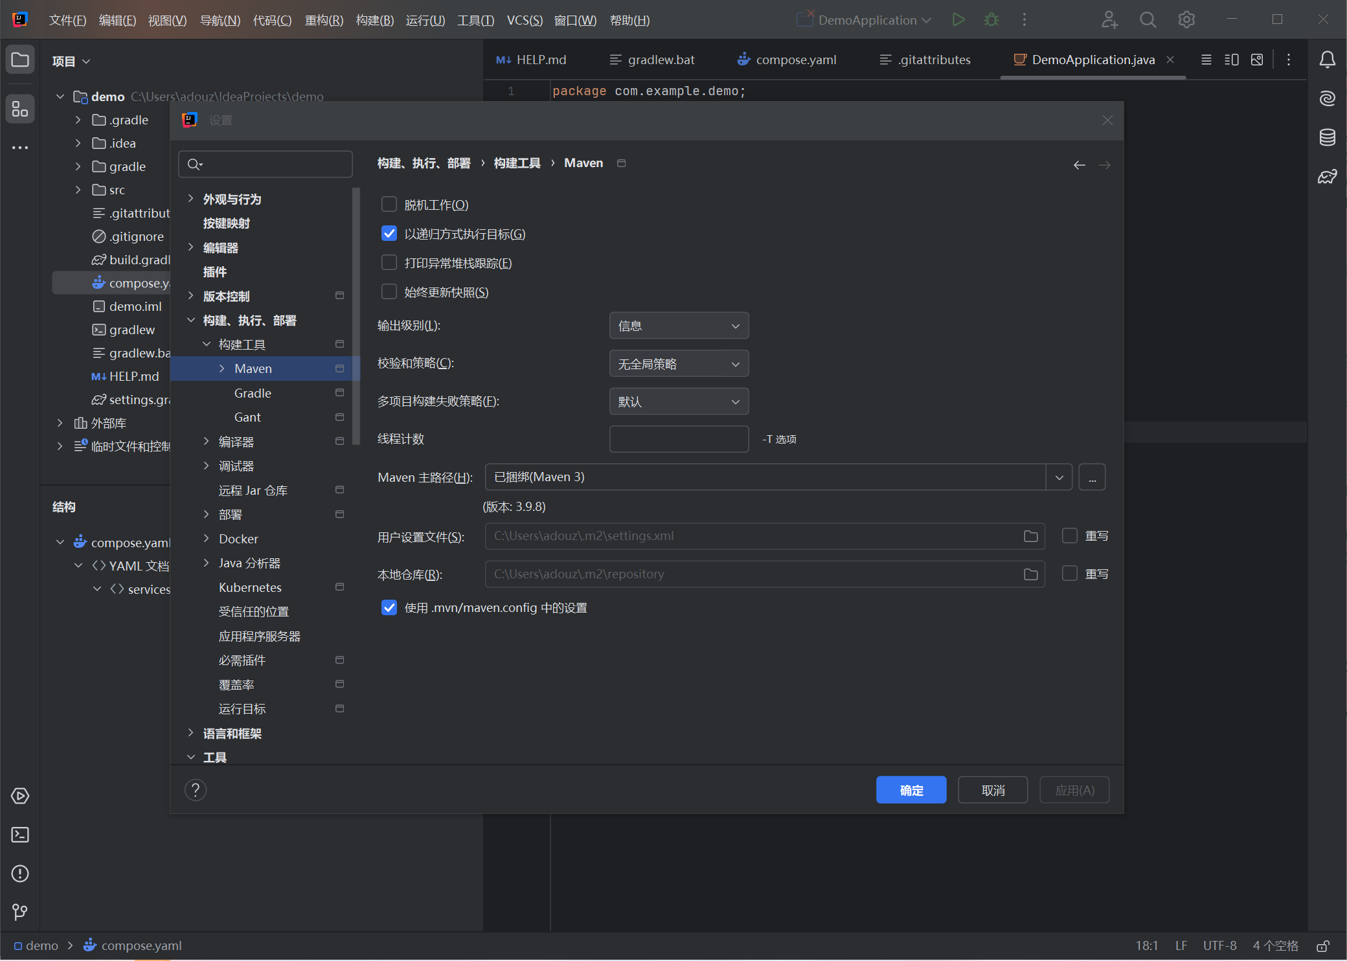
Task: Open the Terminal tool window icon
Action: point(20,835)
